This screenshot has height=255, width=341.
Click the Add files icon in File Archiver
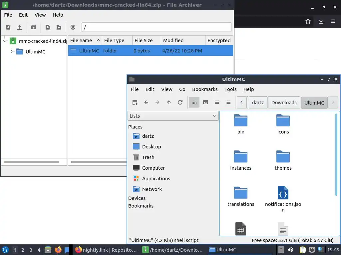click(47, 27)
